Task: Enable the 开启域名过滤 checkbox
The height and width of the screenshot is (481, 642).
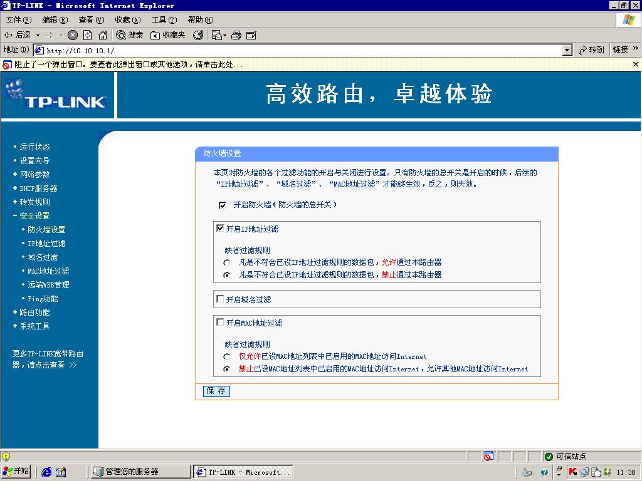Action: [220, 299]
